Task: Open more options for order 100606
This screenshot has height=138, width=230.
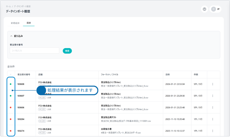Action: 212,107
